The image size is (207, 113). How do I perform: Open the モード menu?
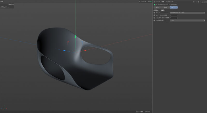tap(158, 2)
